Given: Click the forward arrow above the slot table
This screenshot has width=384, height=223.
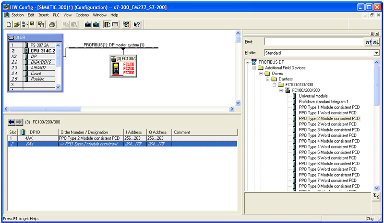Looking at the screenshot, I should (19, 122).
